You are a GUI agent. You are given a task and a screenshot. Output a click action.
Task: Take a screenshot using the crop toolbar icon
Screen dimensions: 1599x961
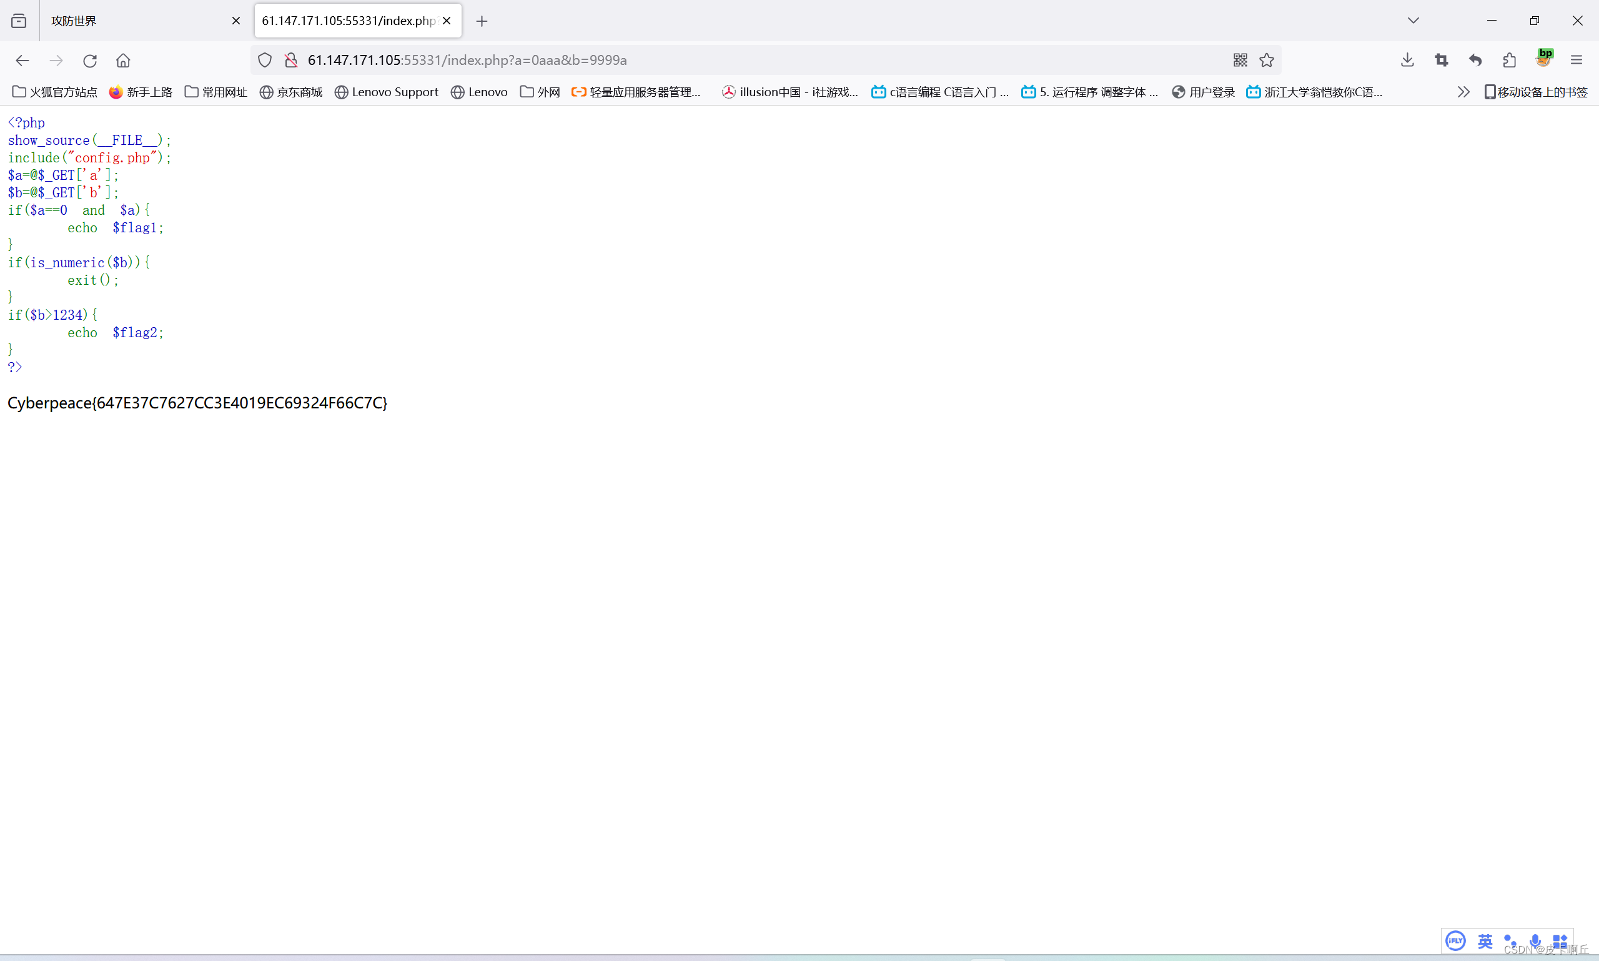(1442, 59)
